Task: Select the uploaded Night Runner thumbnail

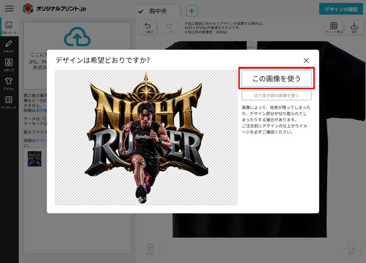Action: 34,158
